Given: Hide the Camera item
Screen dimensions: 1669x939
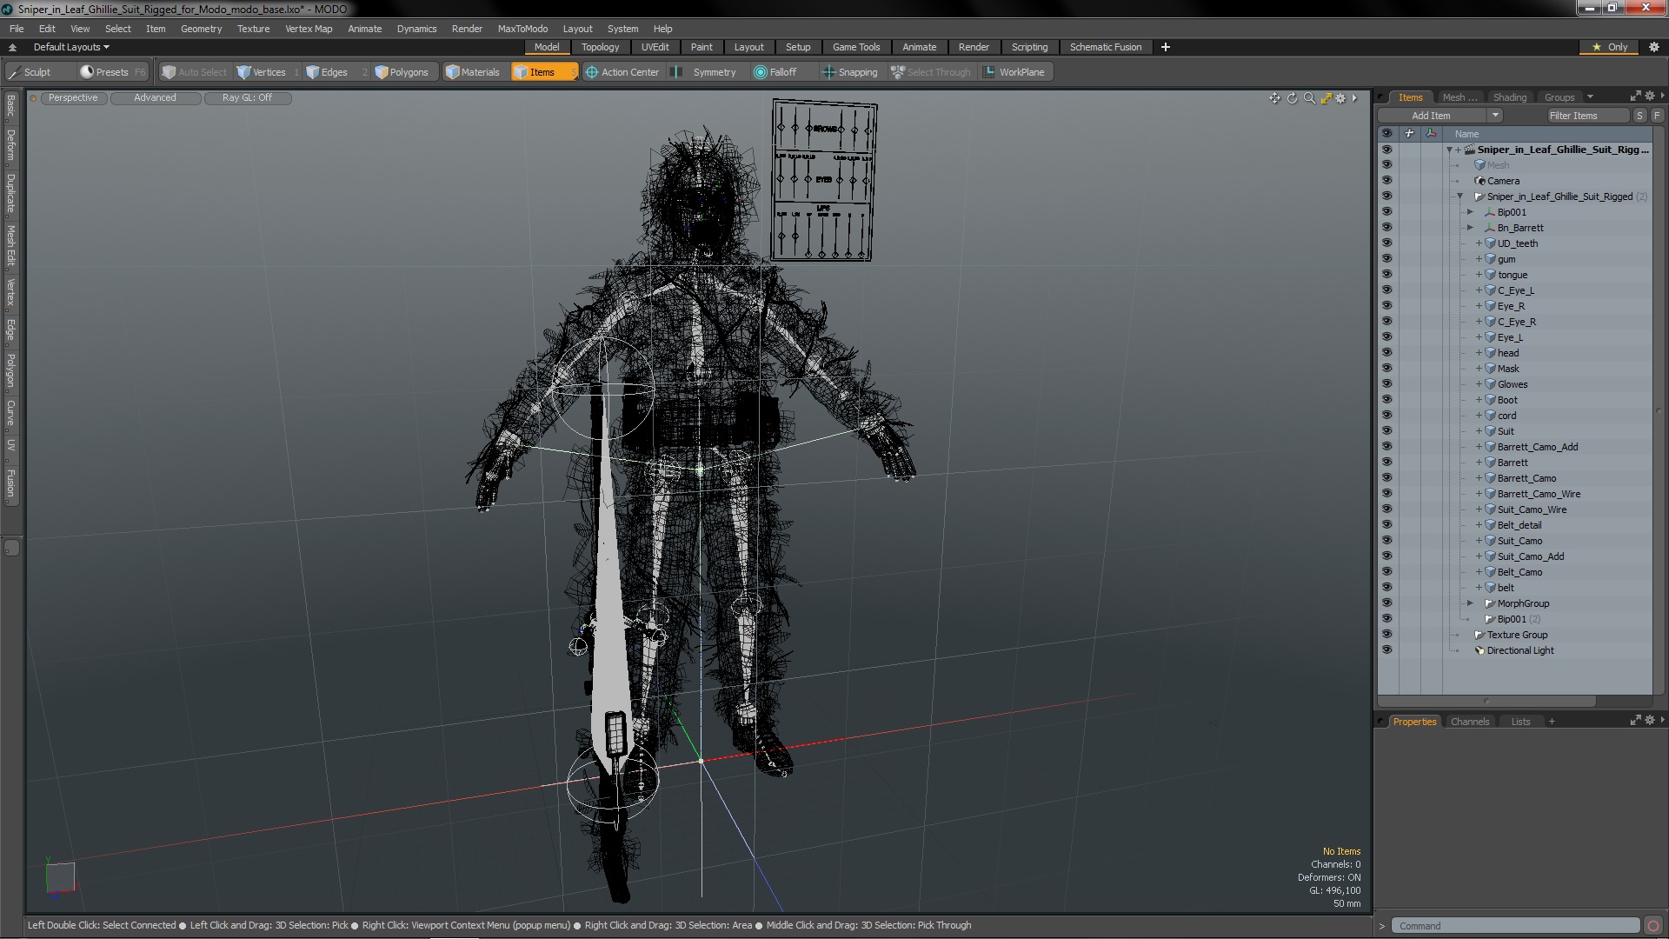Looking at the screenshot, I should point(1386,181).
